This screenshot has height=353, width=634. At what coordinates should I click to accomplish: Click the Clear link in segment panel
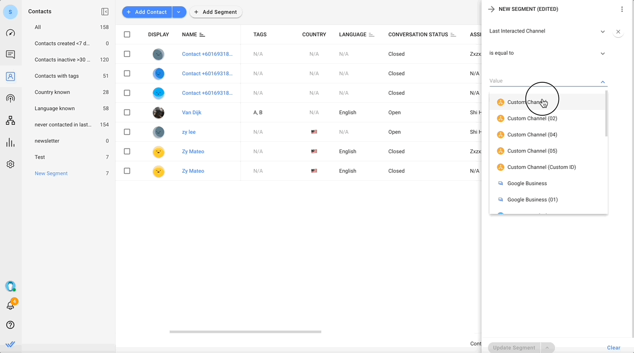tap(613, 348)
